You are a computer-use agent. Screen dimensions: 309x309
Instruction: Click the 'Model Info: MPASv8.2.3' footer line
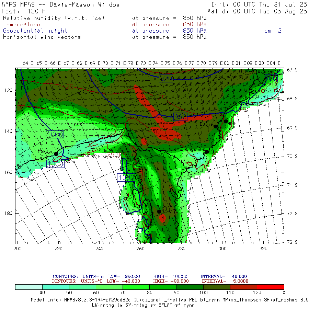pos(170,300)
